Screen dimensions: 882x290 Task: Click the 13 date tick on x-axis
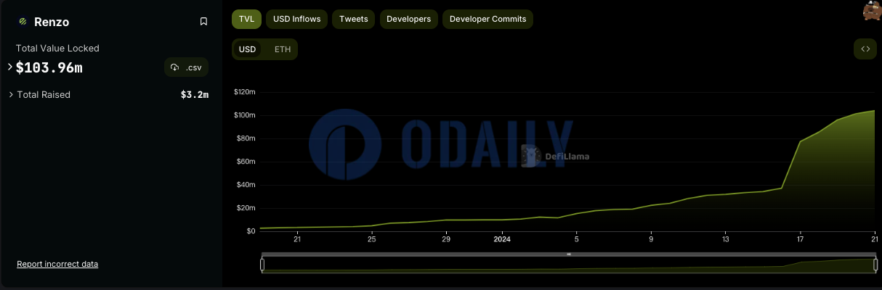coord(726,239)
